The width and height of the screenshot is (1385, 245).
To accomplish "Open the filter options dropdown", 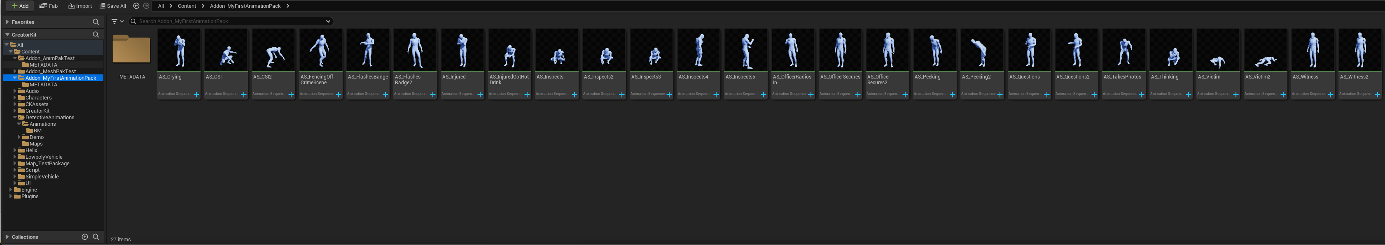I will pos(117,21).
